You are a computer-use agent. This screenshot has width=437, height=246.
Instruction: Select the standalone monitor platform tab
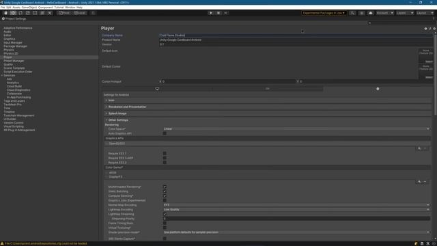click(157, 89)
